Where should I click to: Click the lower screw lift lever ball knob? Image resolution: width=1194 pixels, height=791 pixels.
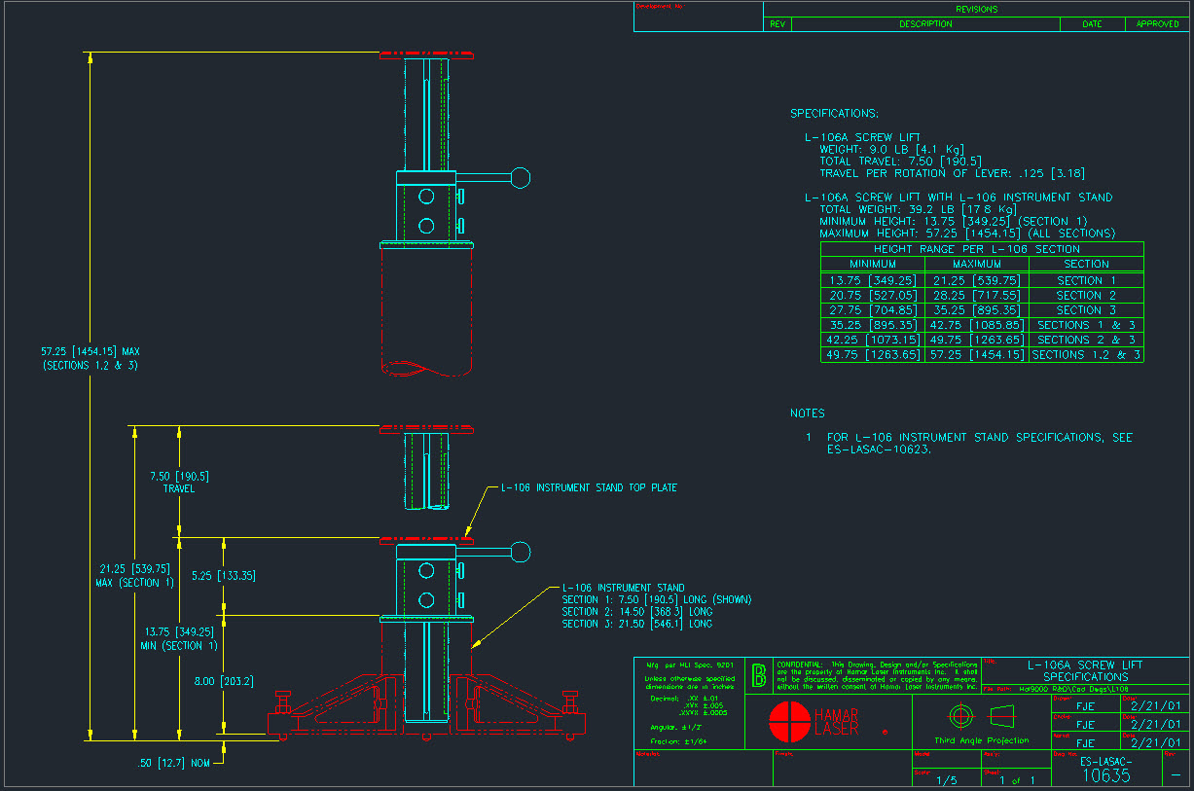pos(521,553)
